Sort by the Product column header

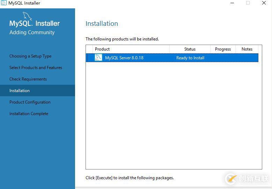tap(131, 49)
